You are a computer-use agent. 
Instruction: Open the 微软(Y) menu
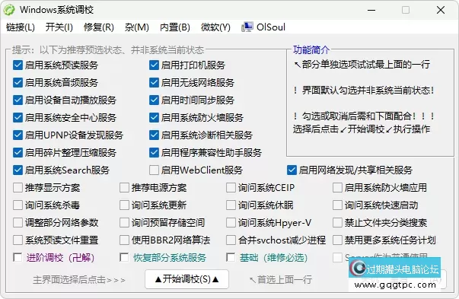click(x=215, y=27)
